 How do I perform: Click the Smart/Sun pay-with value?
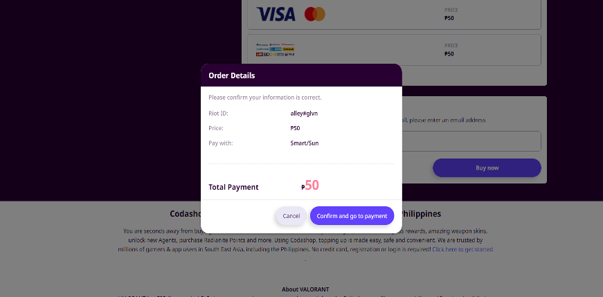[x=305, y=143]
